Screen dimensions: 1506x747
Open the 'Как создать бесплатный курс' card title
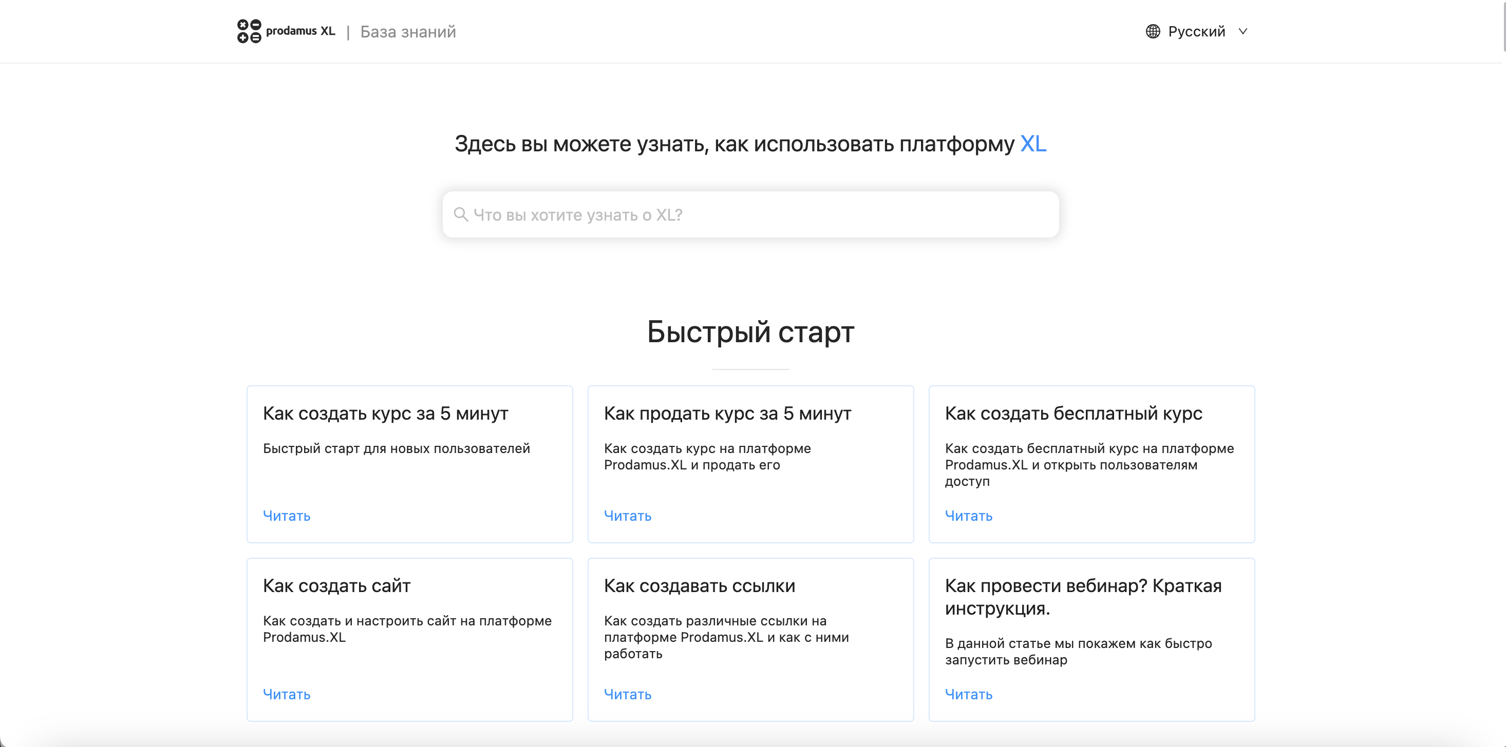click(1074, 413)
